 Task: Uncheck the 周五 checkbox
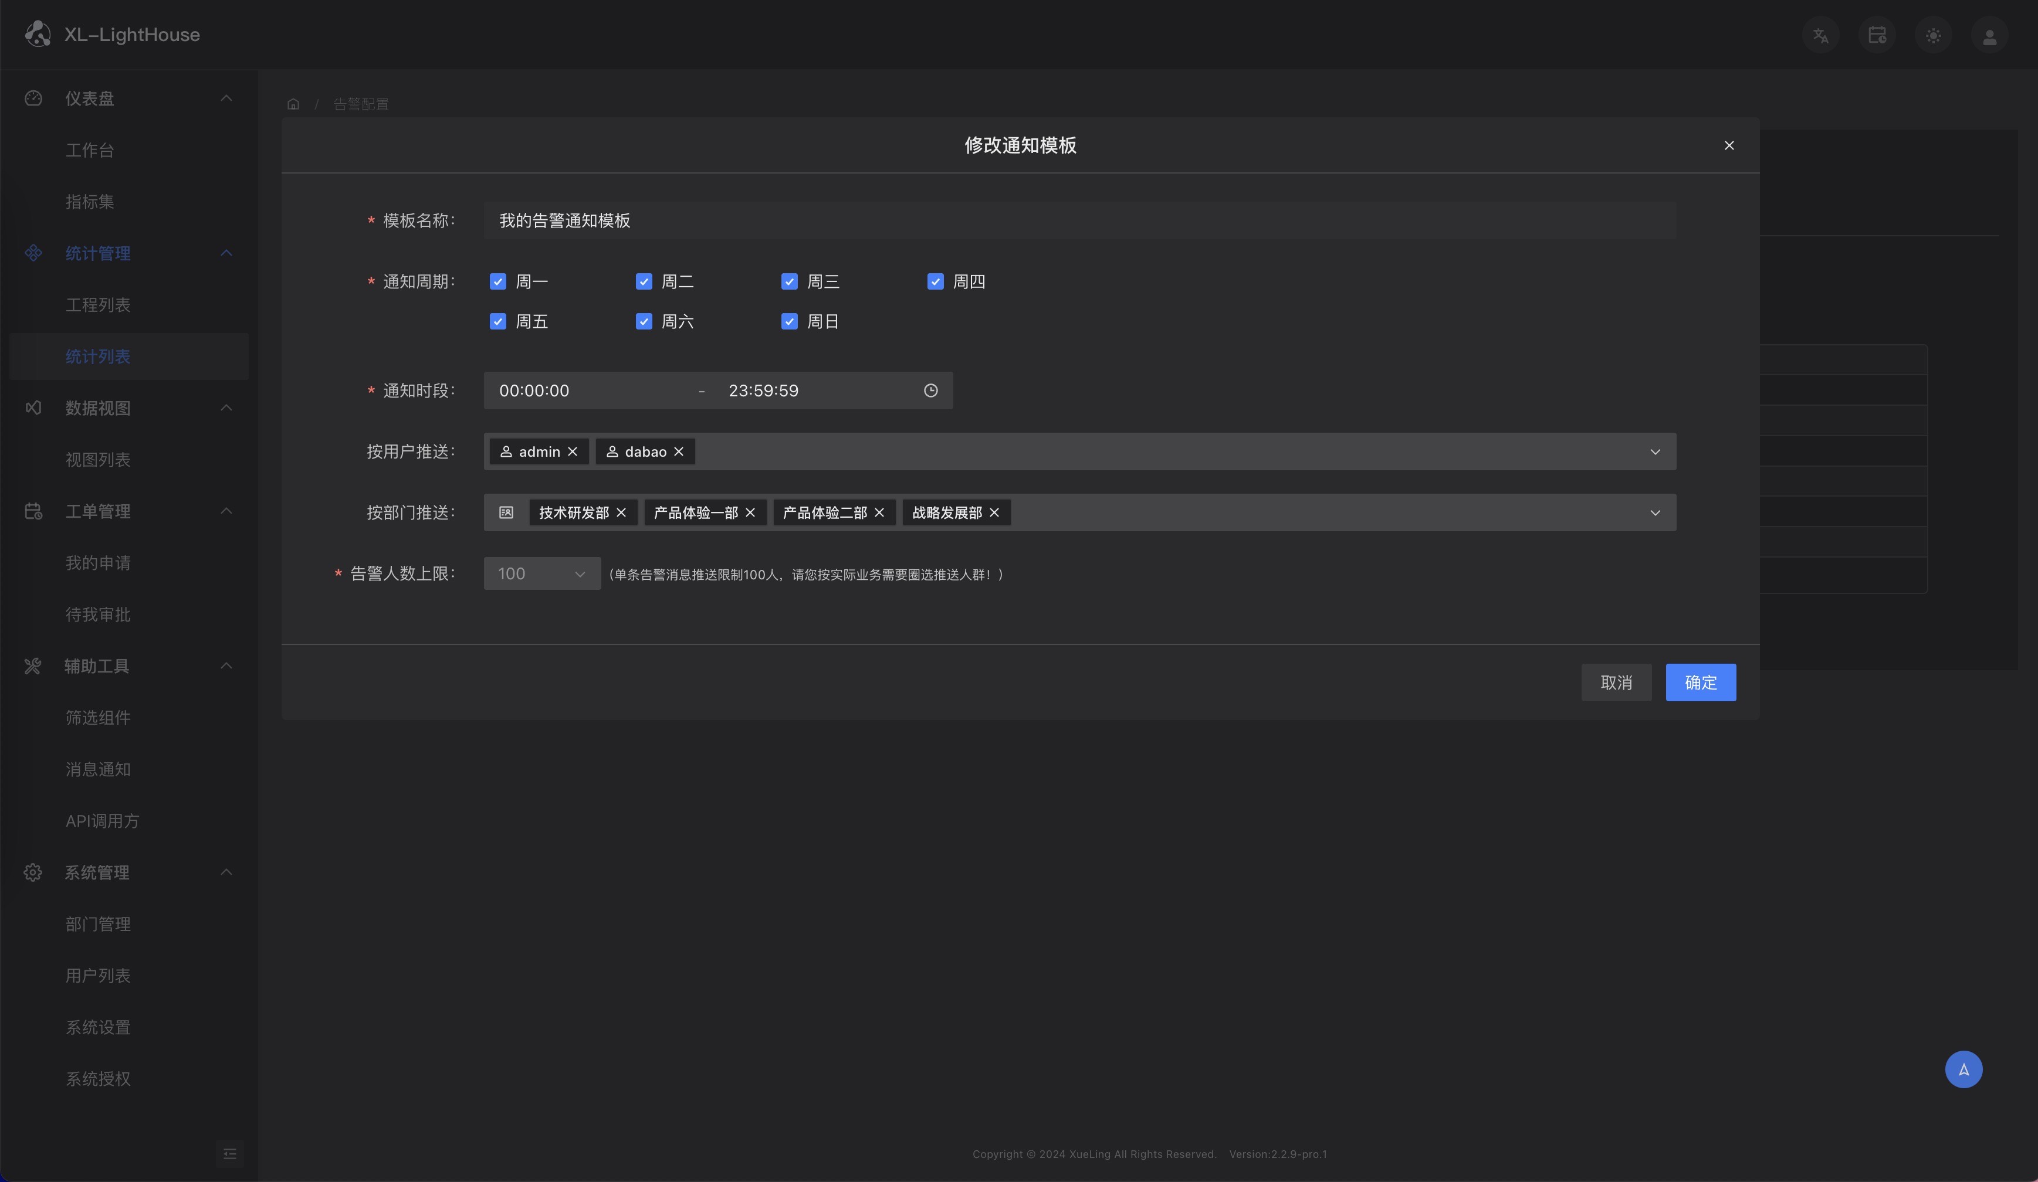[x=498, y=322]
